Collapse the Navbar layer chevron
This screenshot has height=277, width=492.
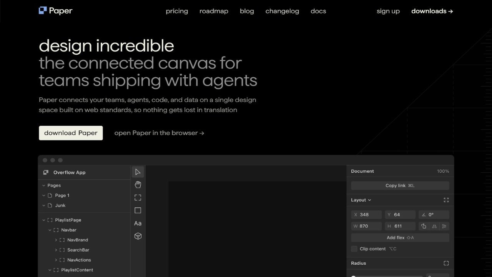[50, 230]
